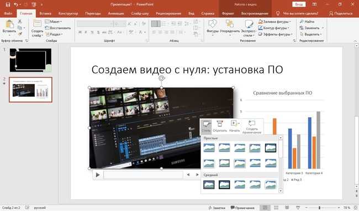Open the Макет layout dropdown
The image size is (359, 211).
pos(54,21)
